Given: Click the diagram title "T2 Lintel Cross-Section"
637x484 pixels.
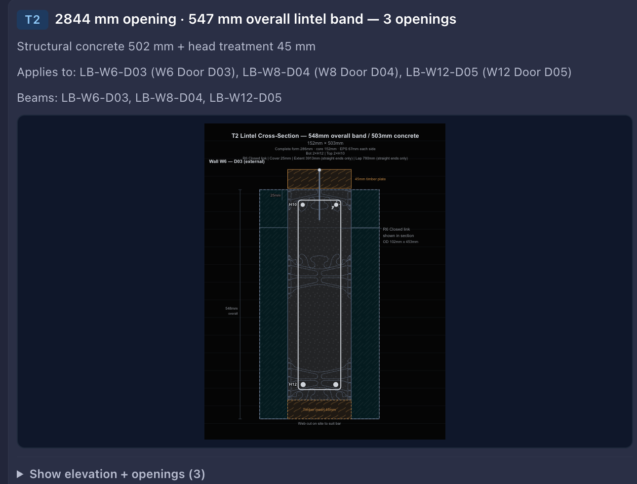Looking at the screenshot, I should point(325,136).
